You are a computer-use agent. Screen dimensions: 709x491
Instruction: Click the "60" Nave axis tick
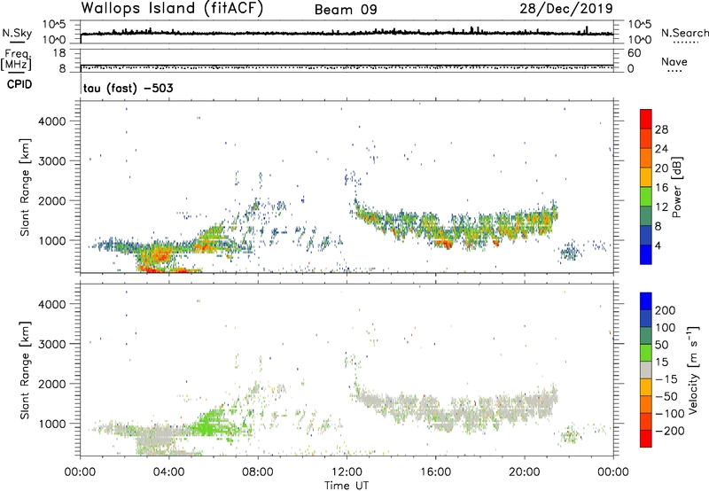point(634,53)
